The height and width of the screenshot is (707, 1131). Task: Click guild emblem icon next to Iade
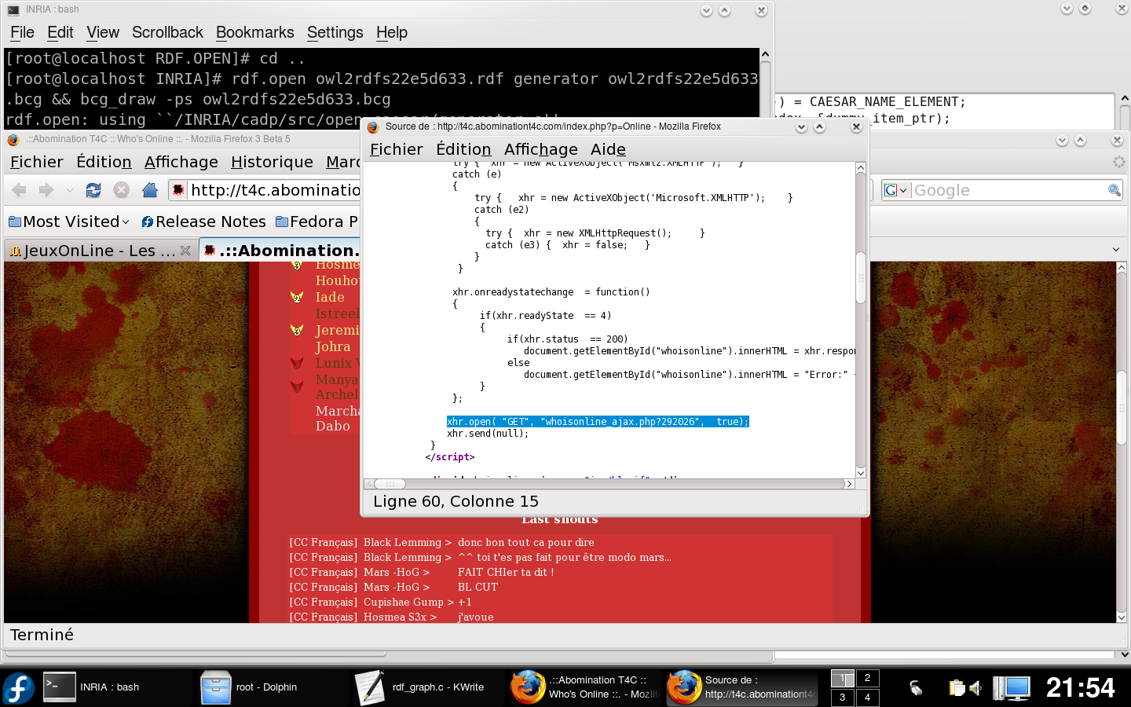(297, 297)
